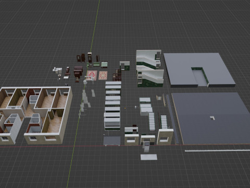Select the lower staircase section with green wall

(x=151, y=78)
